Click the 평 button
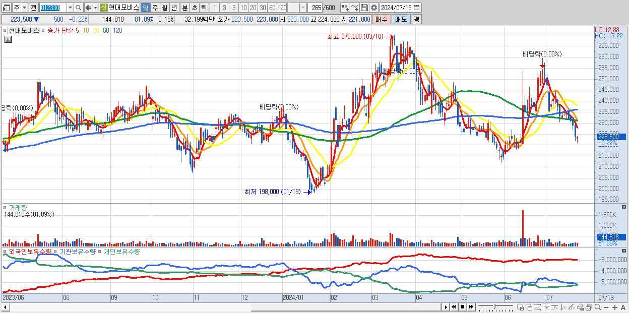629x313 pixels. point(416,19)
